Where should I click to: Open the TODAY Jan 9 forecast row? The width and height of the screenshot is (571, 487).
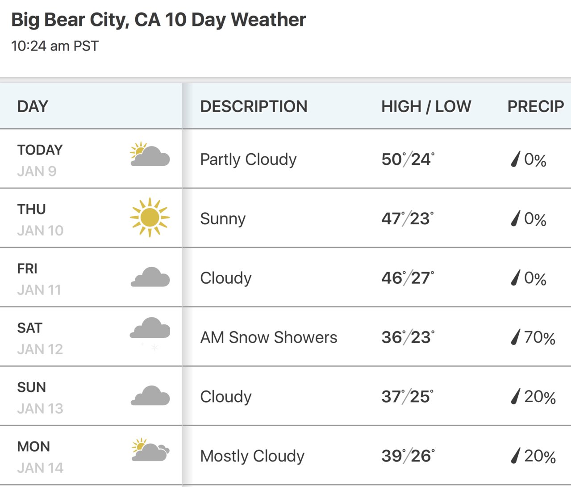pyautogui.click(x=285, y=159)
